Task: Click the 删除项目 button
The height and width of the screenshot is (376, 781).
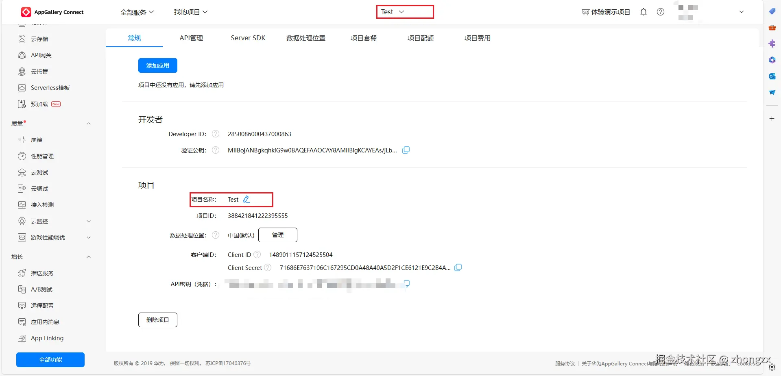Action: [x=158, y=320]
